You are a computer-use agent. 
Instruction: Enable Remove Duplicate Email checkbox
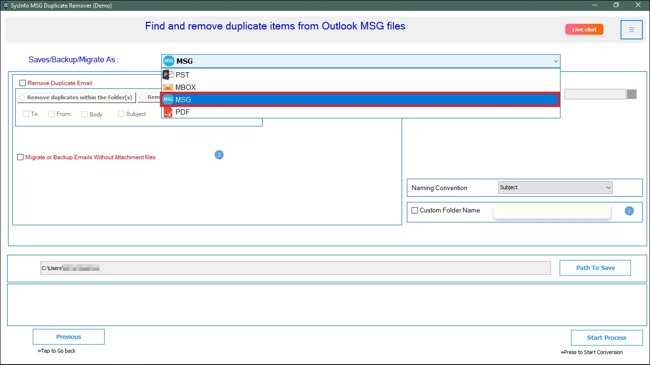point(23,83)
